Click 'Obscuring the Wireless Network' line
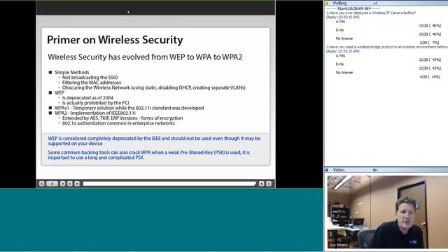Image resolution: width=448 pixels, height=252 pixels. point(154,87)
